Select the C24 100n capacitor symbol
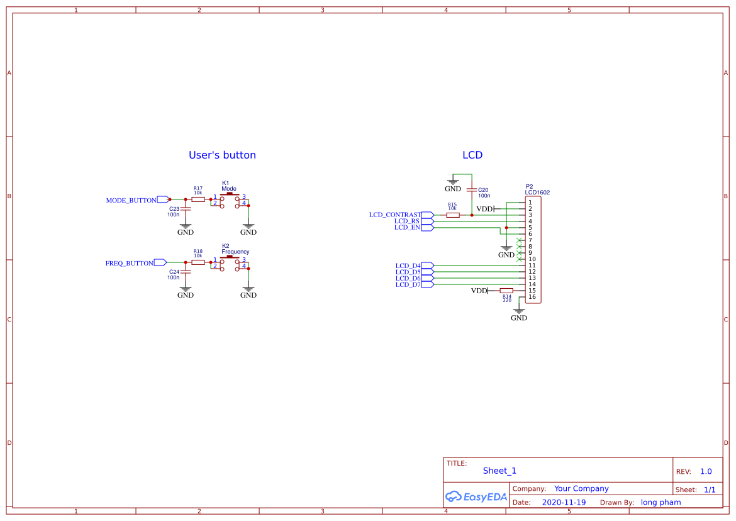Screen dimensions: 736x521 click(x=185, y=271)
